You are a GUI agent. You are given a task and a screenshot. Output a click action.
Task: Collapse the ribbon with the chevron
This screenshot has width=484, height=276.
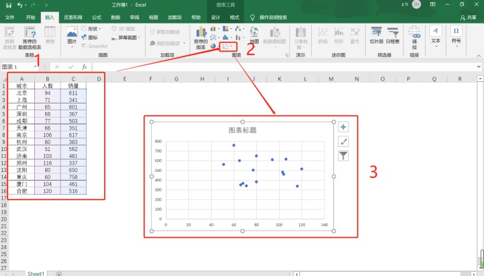tap(479, 56)
